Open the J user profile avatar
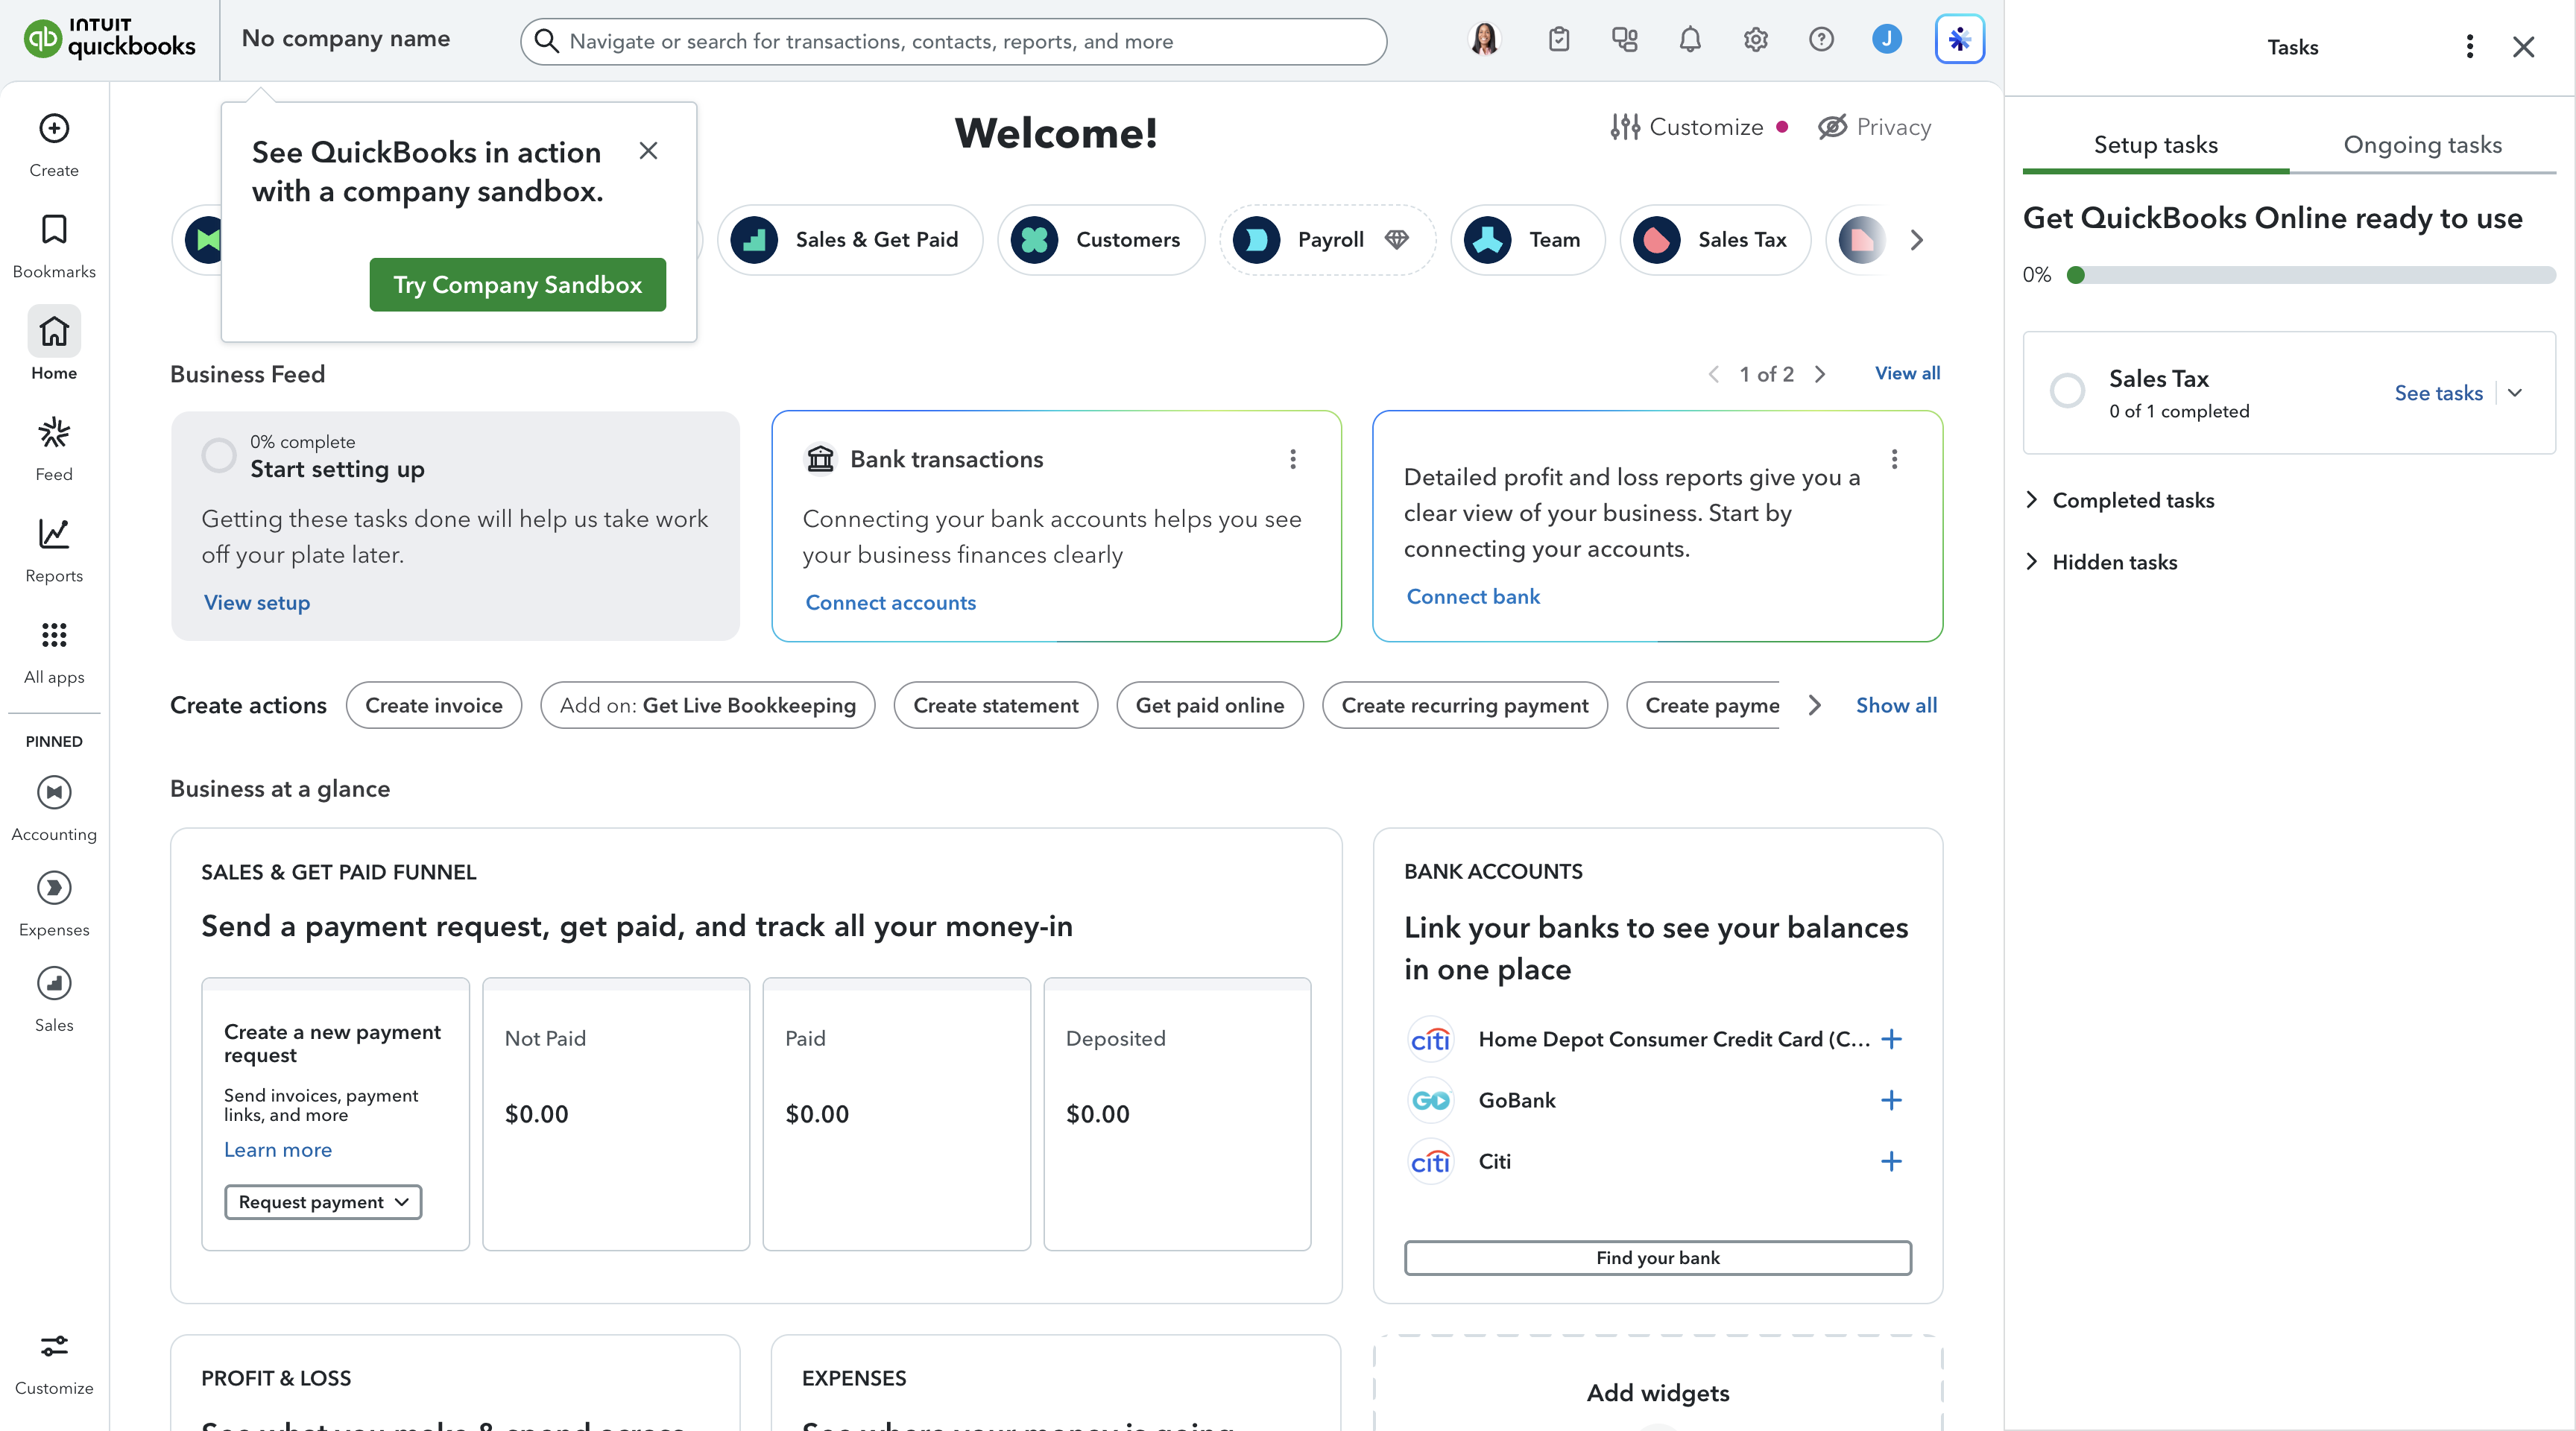The height and width of the screenshot is (1431, 2576). tap(1887, 40)
